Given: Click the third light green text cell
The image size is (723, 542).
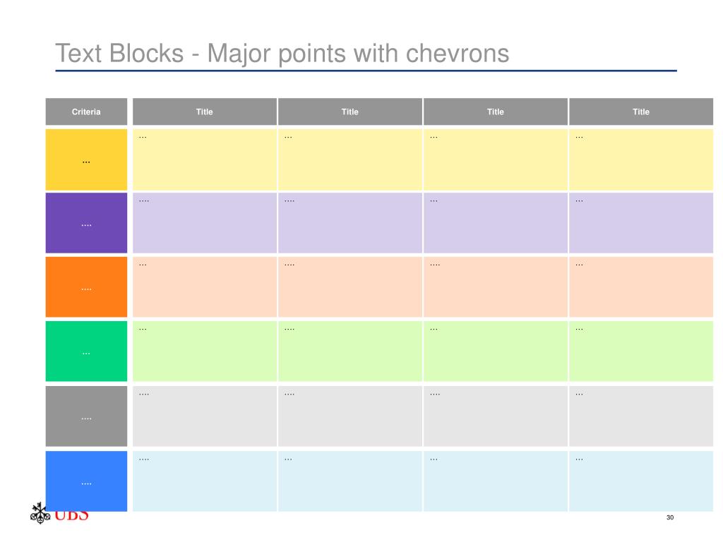Looking at the screenshot, I should pyautogui.click(x=496, y=351).
